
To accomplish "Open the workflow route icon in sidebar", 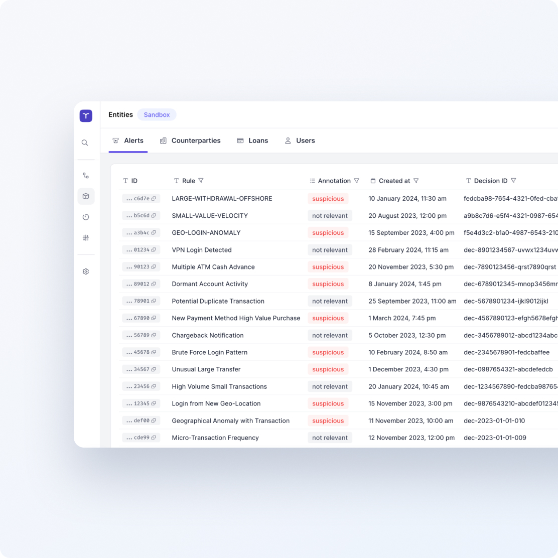I will (86, 176).
